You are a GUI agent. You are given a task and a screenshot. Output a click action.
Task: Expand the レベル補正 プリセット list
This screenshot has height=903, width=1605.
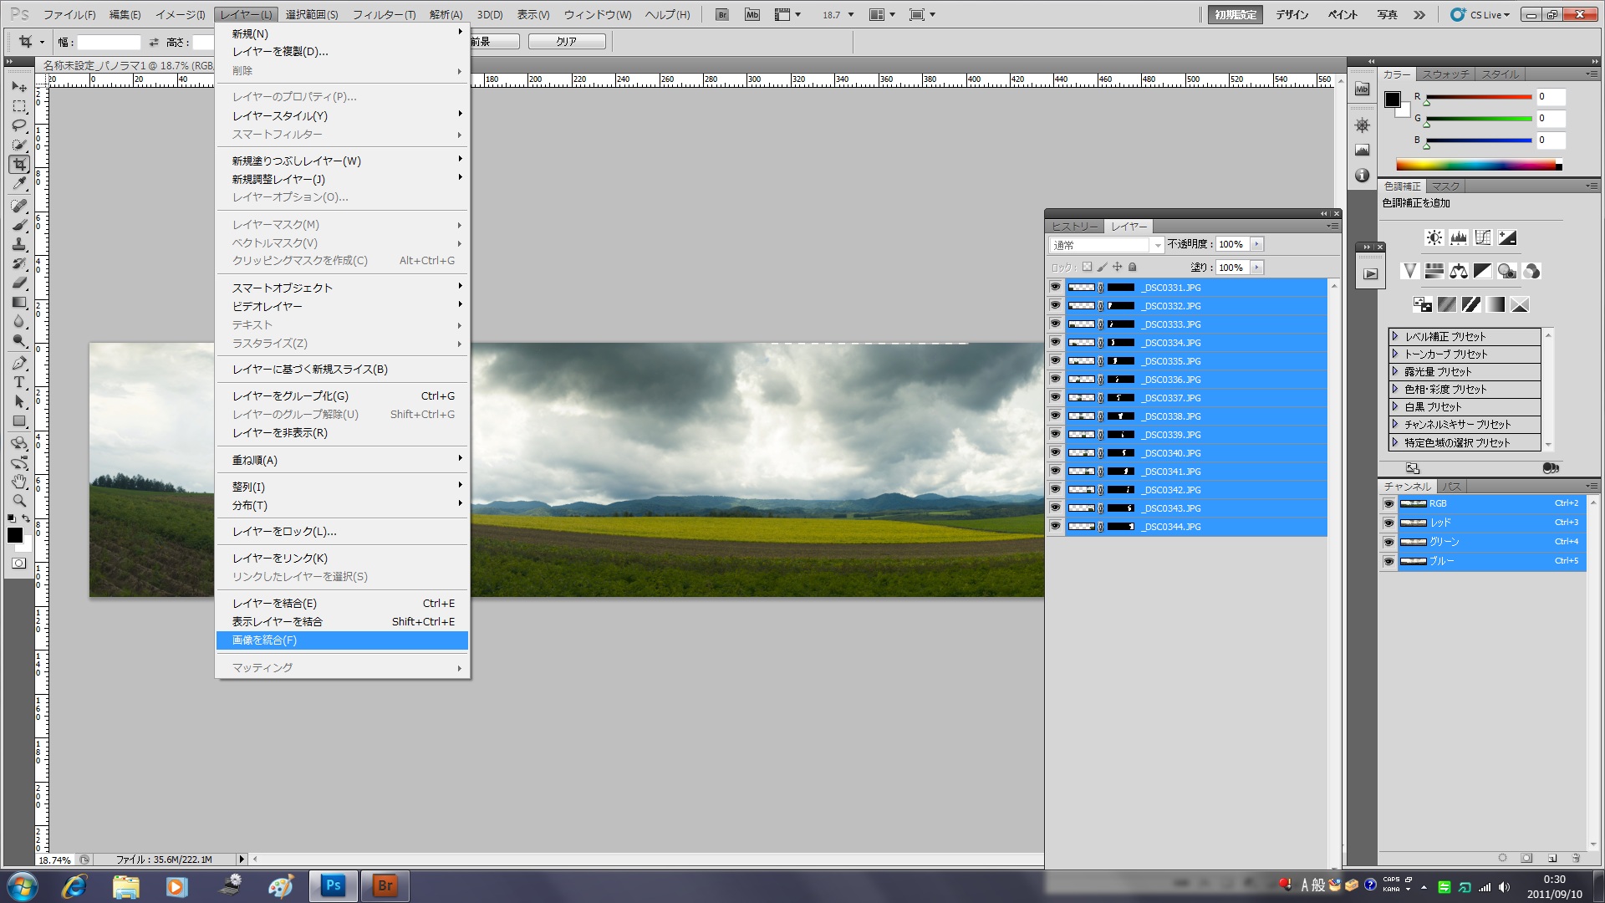point(1395,336)
